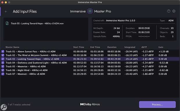The width and height of the screenshot is (180, 111).
Task: Toggle the Track 04 Darkness and Scattered Light checkbox
Action: click(3, 63)
